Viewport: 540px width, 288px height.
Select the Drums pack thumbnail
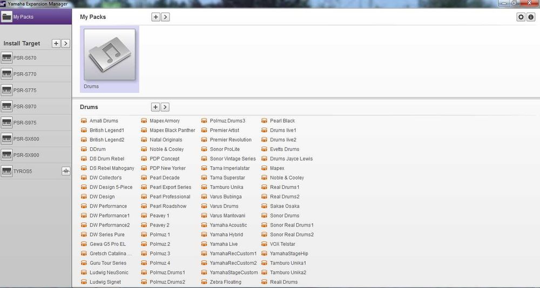110,59
